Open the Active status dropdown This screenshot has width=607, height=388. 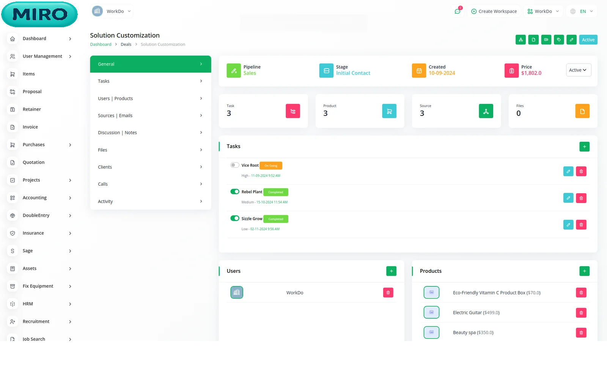coord(578,70)
